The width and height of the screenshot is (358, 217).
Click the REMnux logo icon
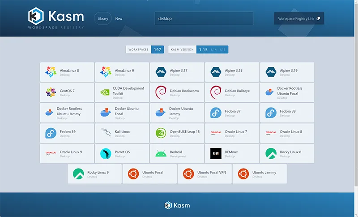click(x=216, y=154)
